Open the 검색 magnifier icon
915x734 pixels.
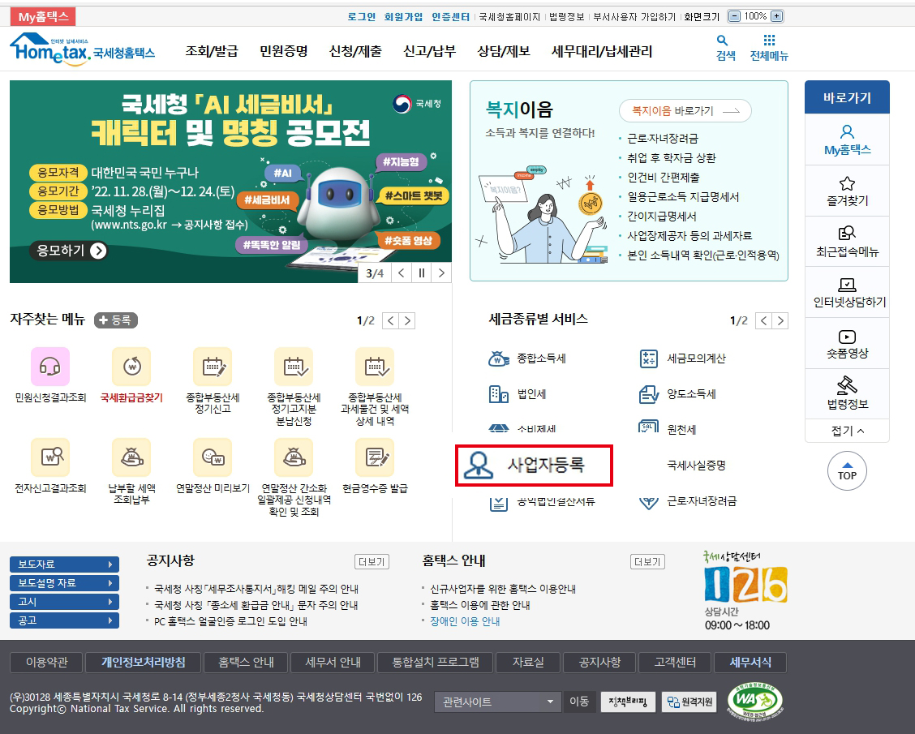tap(723, 41)
